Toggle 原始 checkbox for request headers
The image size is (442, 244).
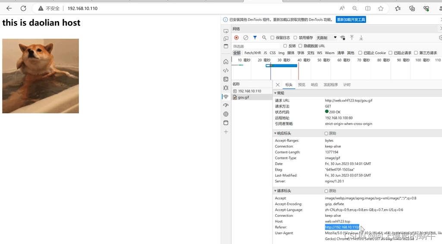326,191
